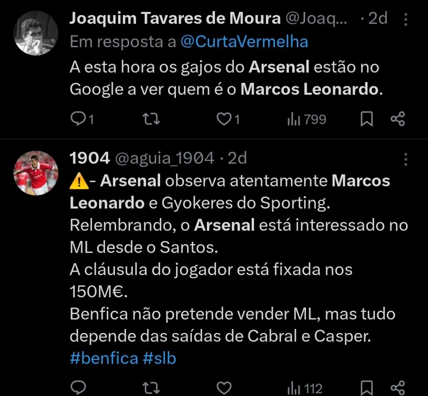
Task: Share Joaquim's tweet
Action: [x=397, y=119]
